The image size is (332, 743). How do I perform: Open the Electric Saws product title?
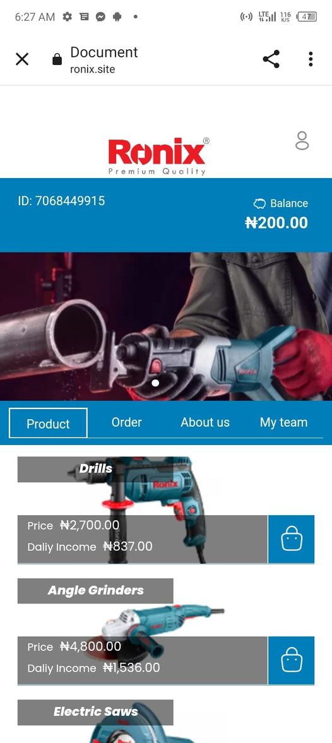click(96, 711)
